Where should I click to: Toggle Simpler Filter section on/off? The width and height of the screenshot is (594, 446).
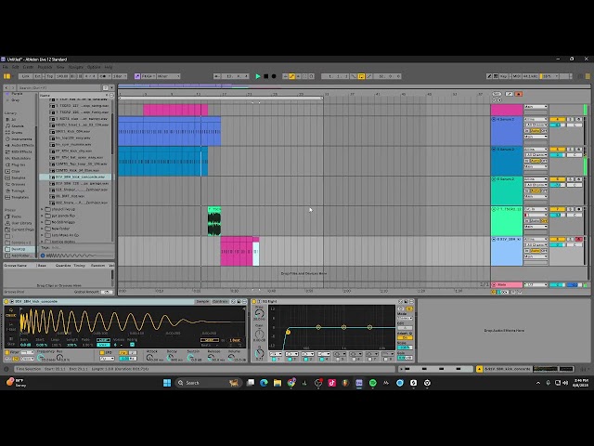tap(6, 352)
